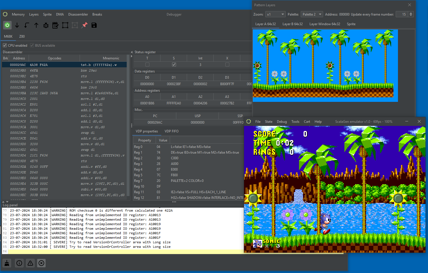The image size is (428, 273).
Task: Open the DMA menu
Action: [x=60, y=14]
